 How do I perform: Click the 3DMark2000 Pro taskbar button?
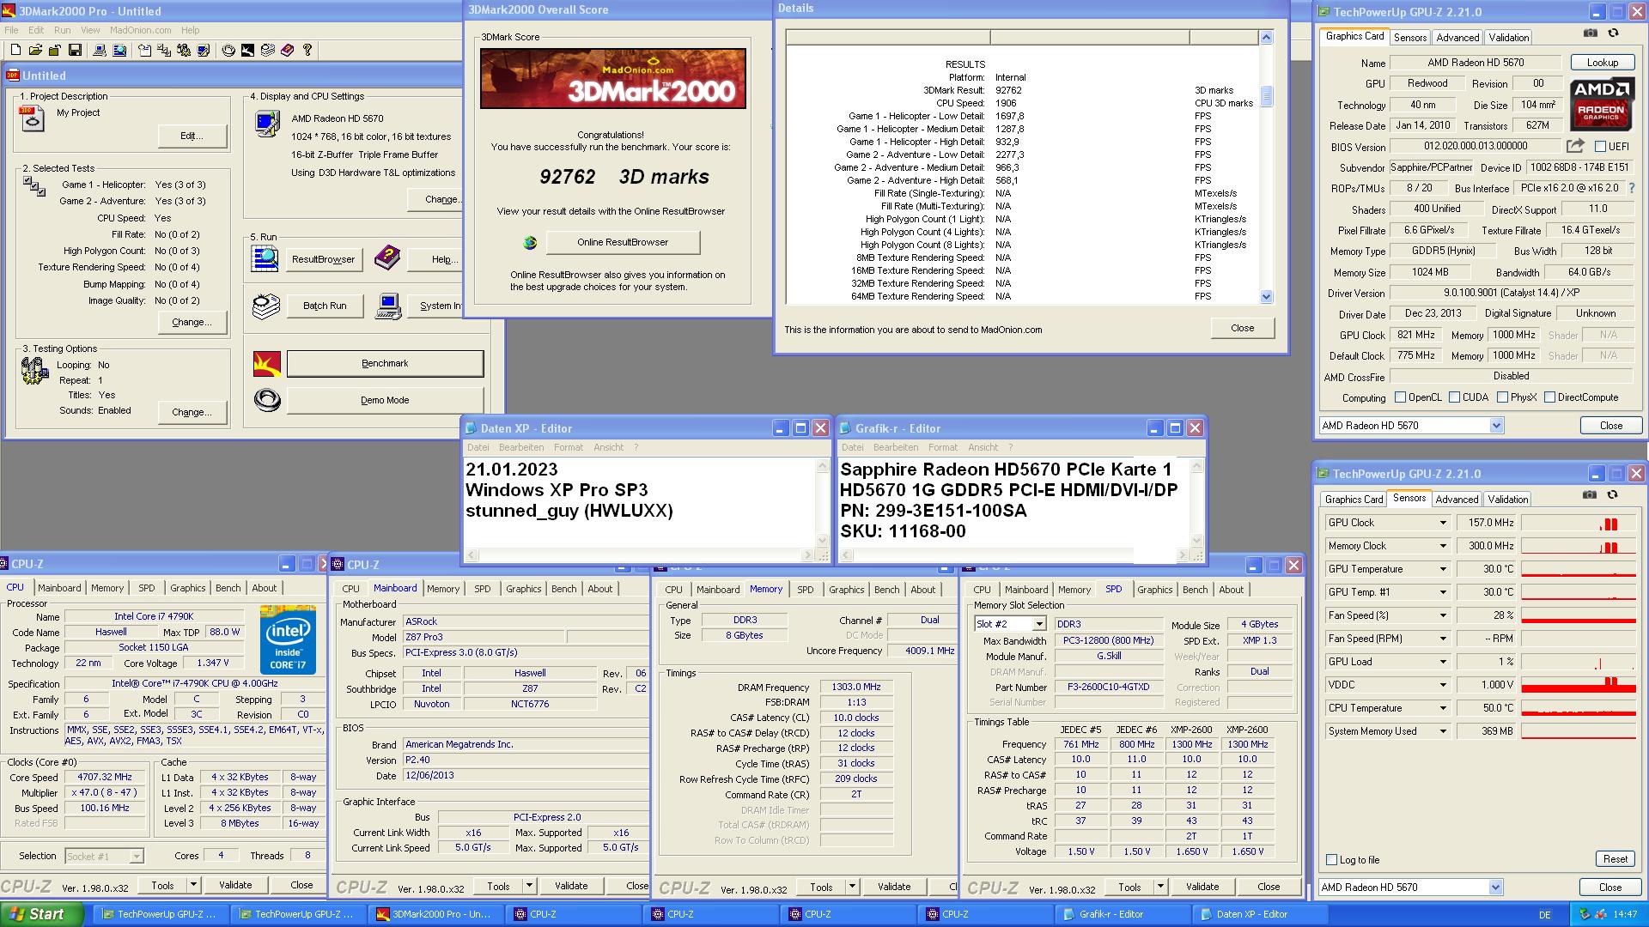(x=435, y=914)
